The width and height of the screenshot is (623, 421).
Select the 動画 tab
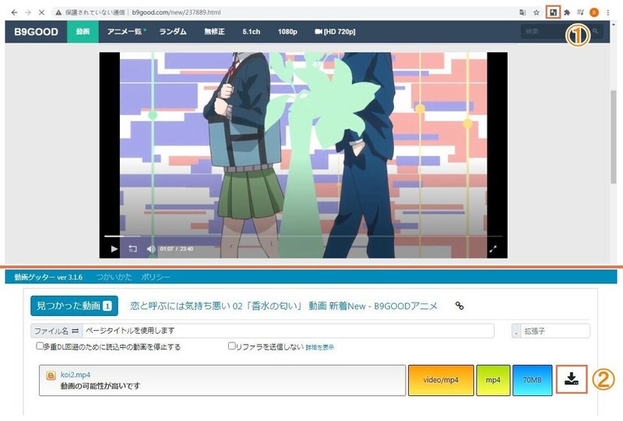[x=83, y=31]
